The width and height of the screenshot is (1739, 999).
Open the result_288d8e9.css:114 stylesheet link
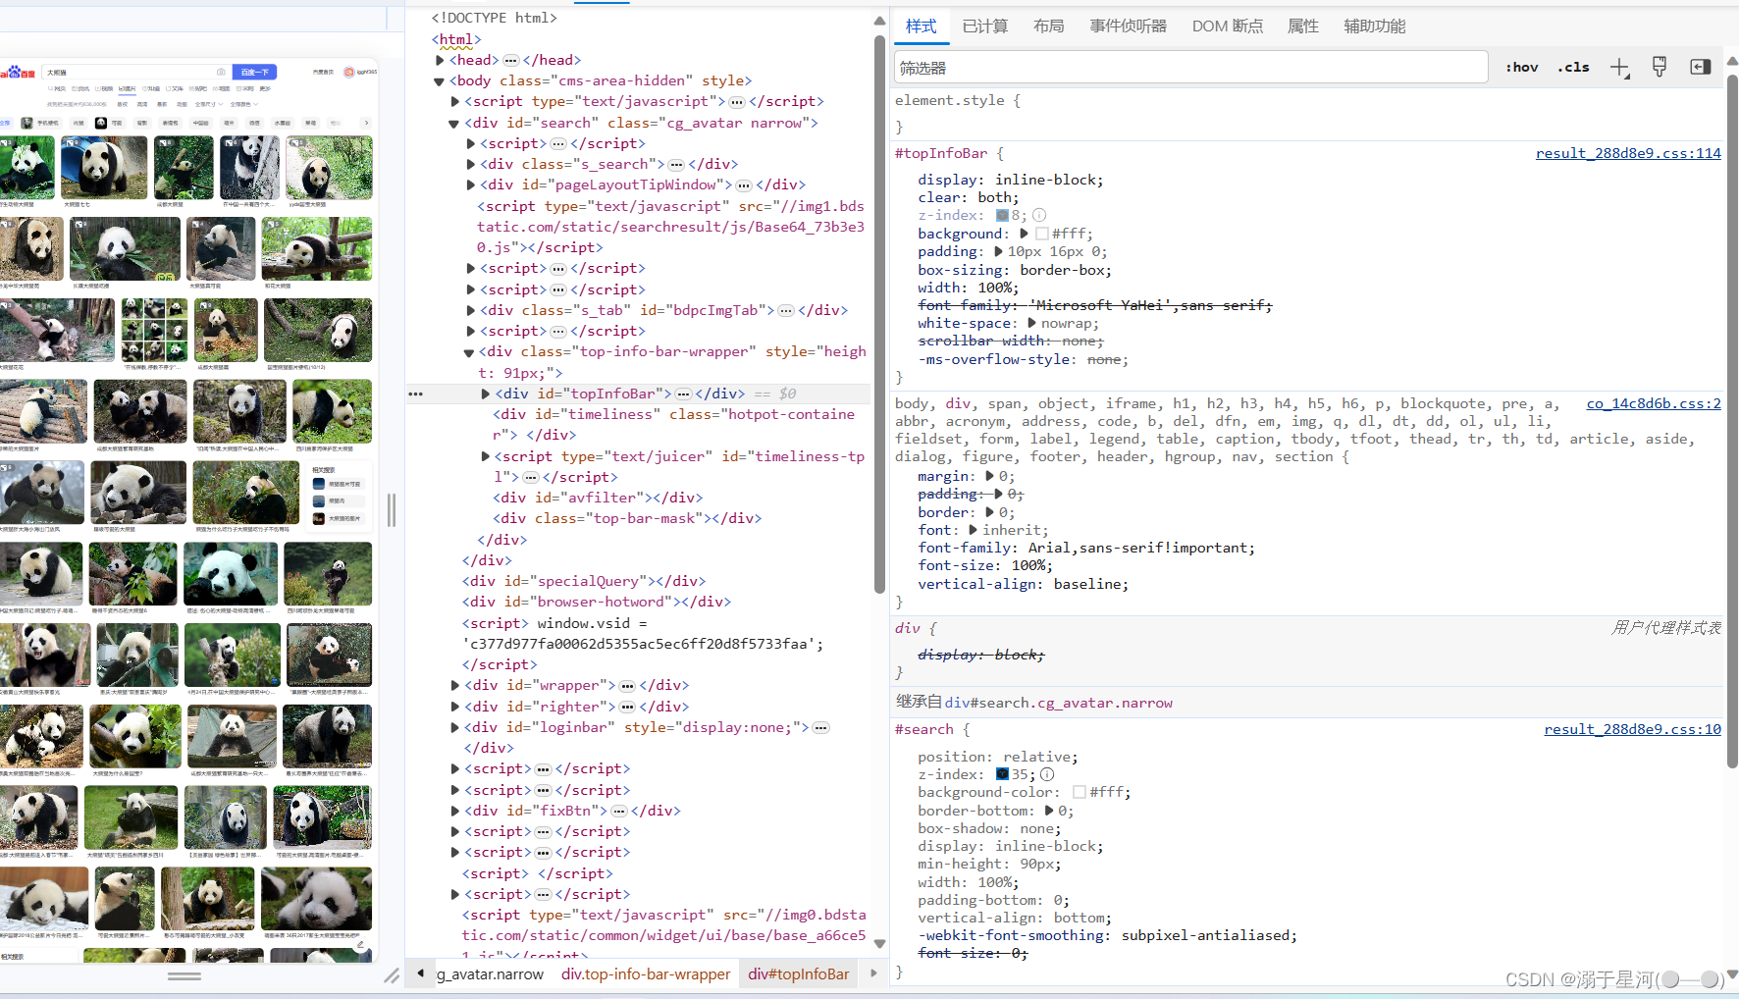click(x=1628, y=153)
